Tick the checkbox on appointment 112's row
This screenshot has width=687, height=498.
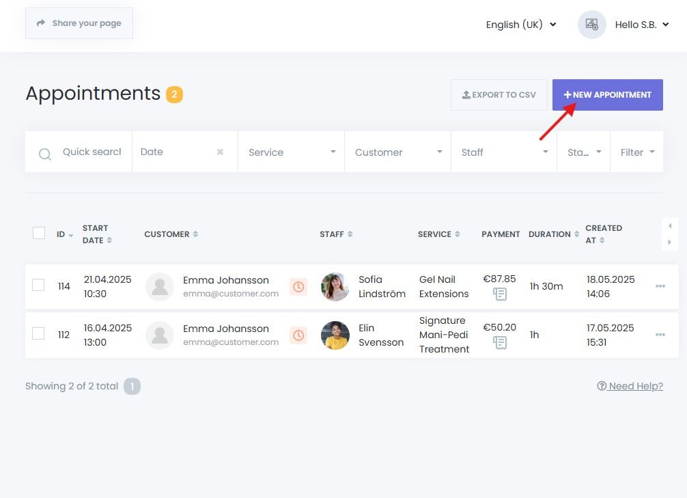point(38,335)
